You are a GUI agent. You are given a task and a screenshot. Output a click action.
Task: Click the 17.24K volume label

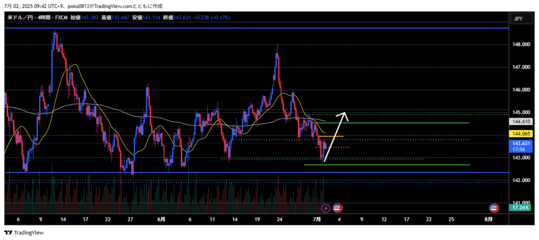[521, 208]
